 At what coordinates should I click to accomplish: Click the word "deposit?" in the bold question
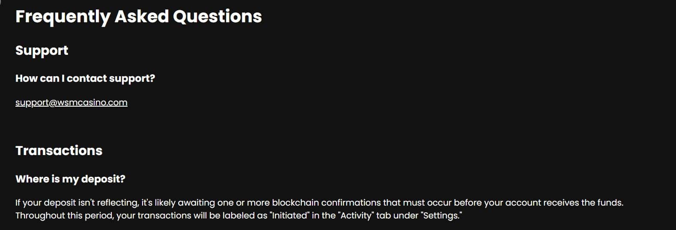tap(103, 179)
